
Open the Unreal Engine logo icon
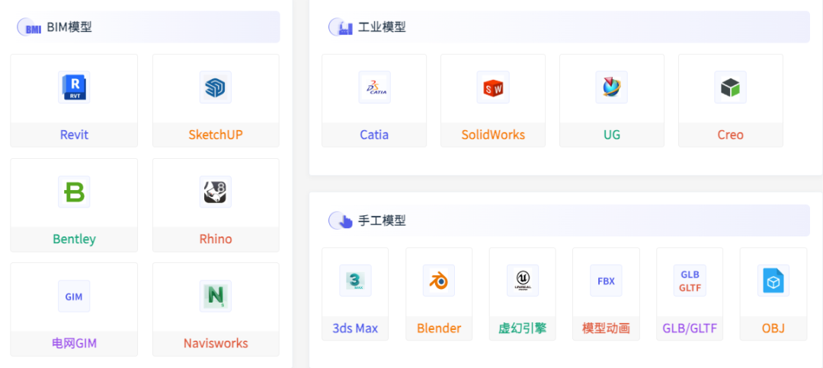[x=523, y=281]
